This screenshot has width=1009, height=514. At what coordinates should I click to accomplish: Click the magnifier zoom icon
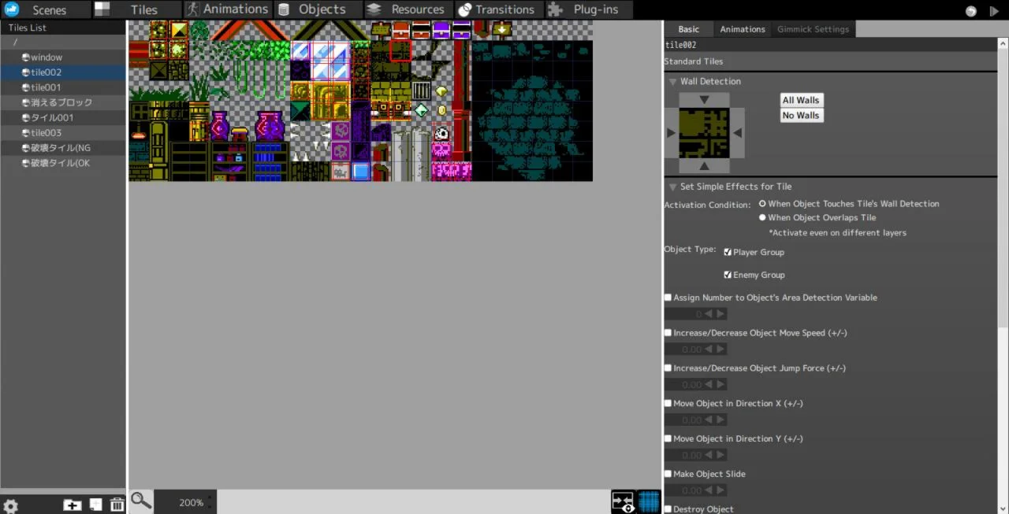pos(141,500)
